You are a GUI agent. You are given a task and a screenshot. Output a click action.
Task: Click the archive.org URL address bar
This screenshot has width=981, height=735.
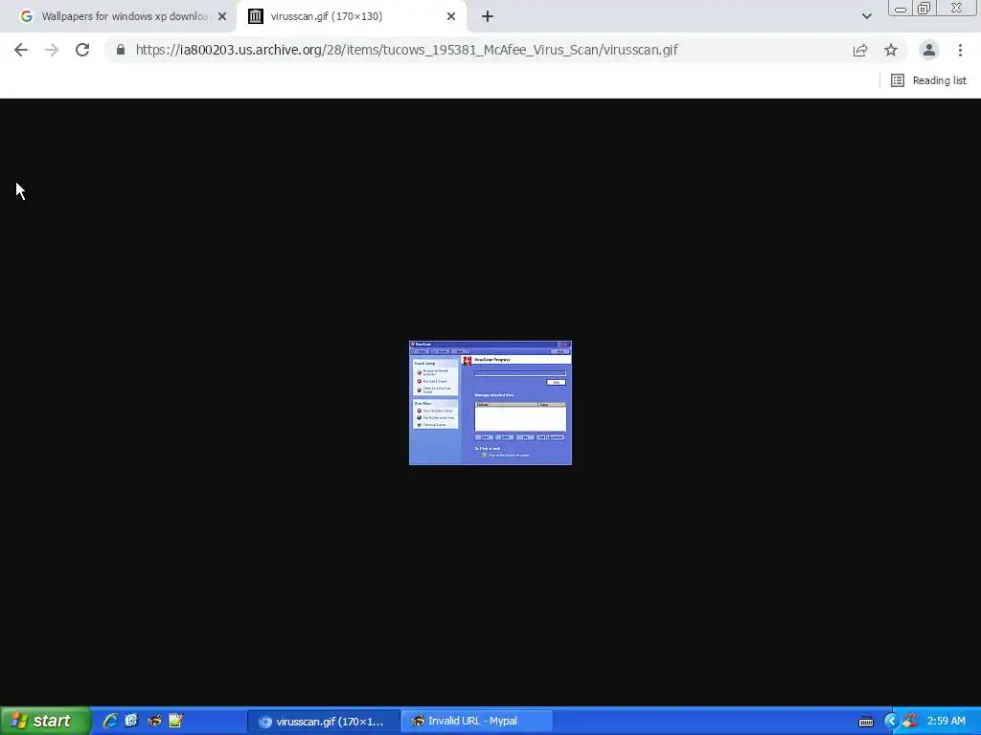(x=406, y=50)
